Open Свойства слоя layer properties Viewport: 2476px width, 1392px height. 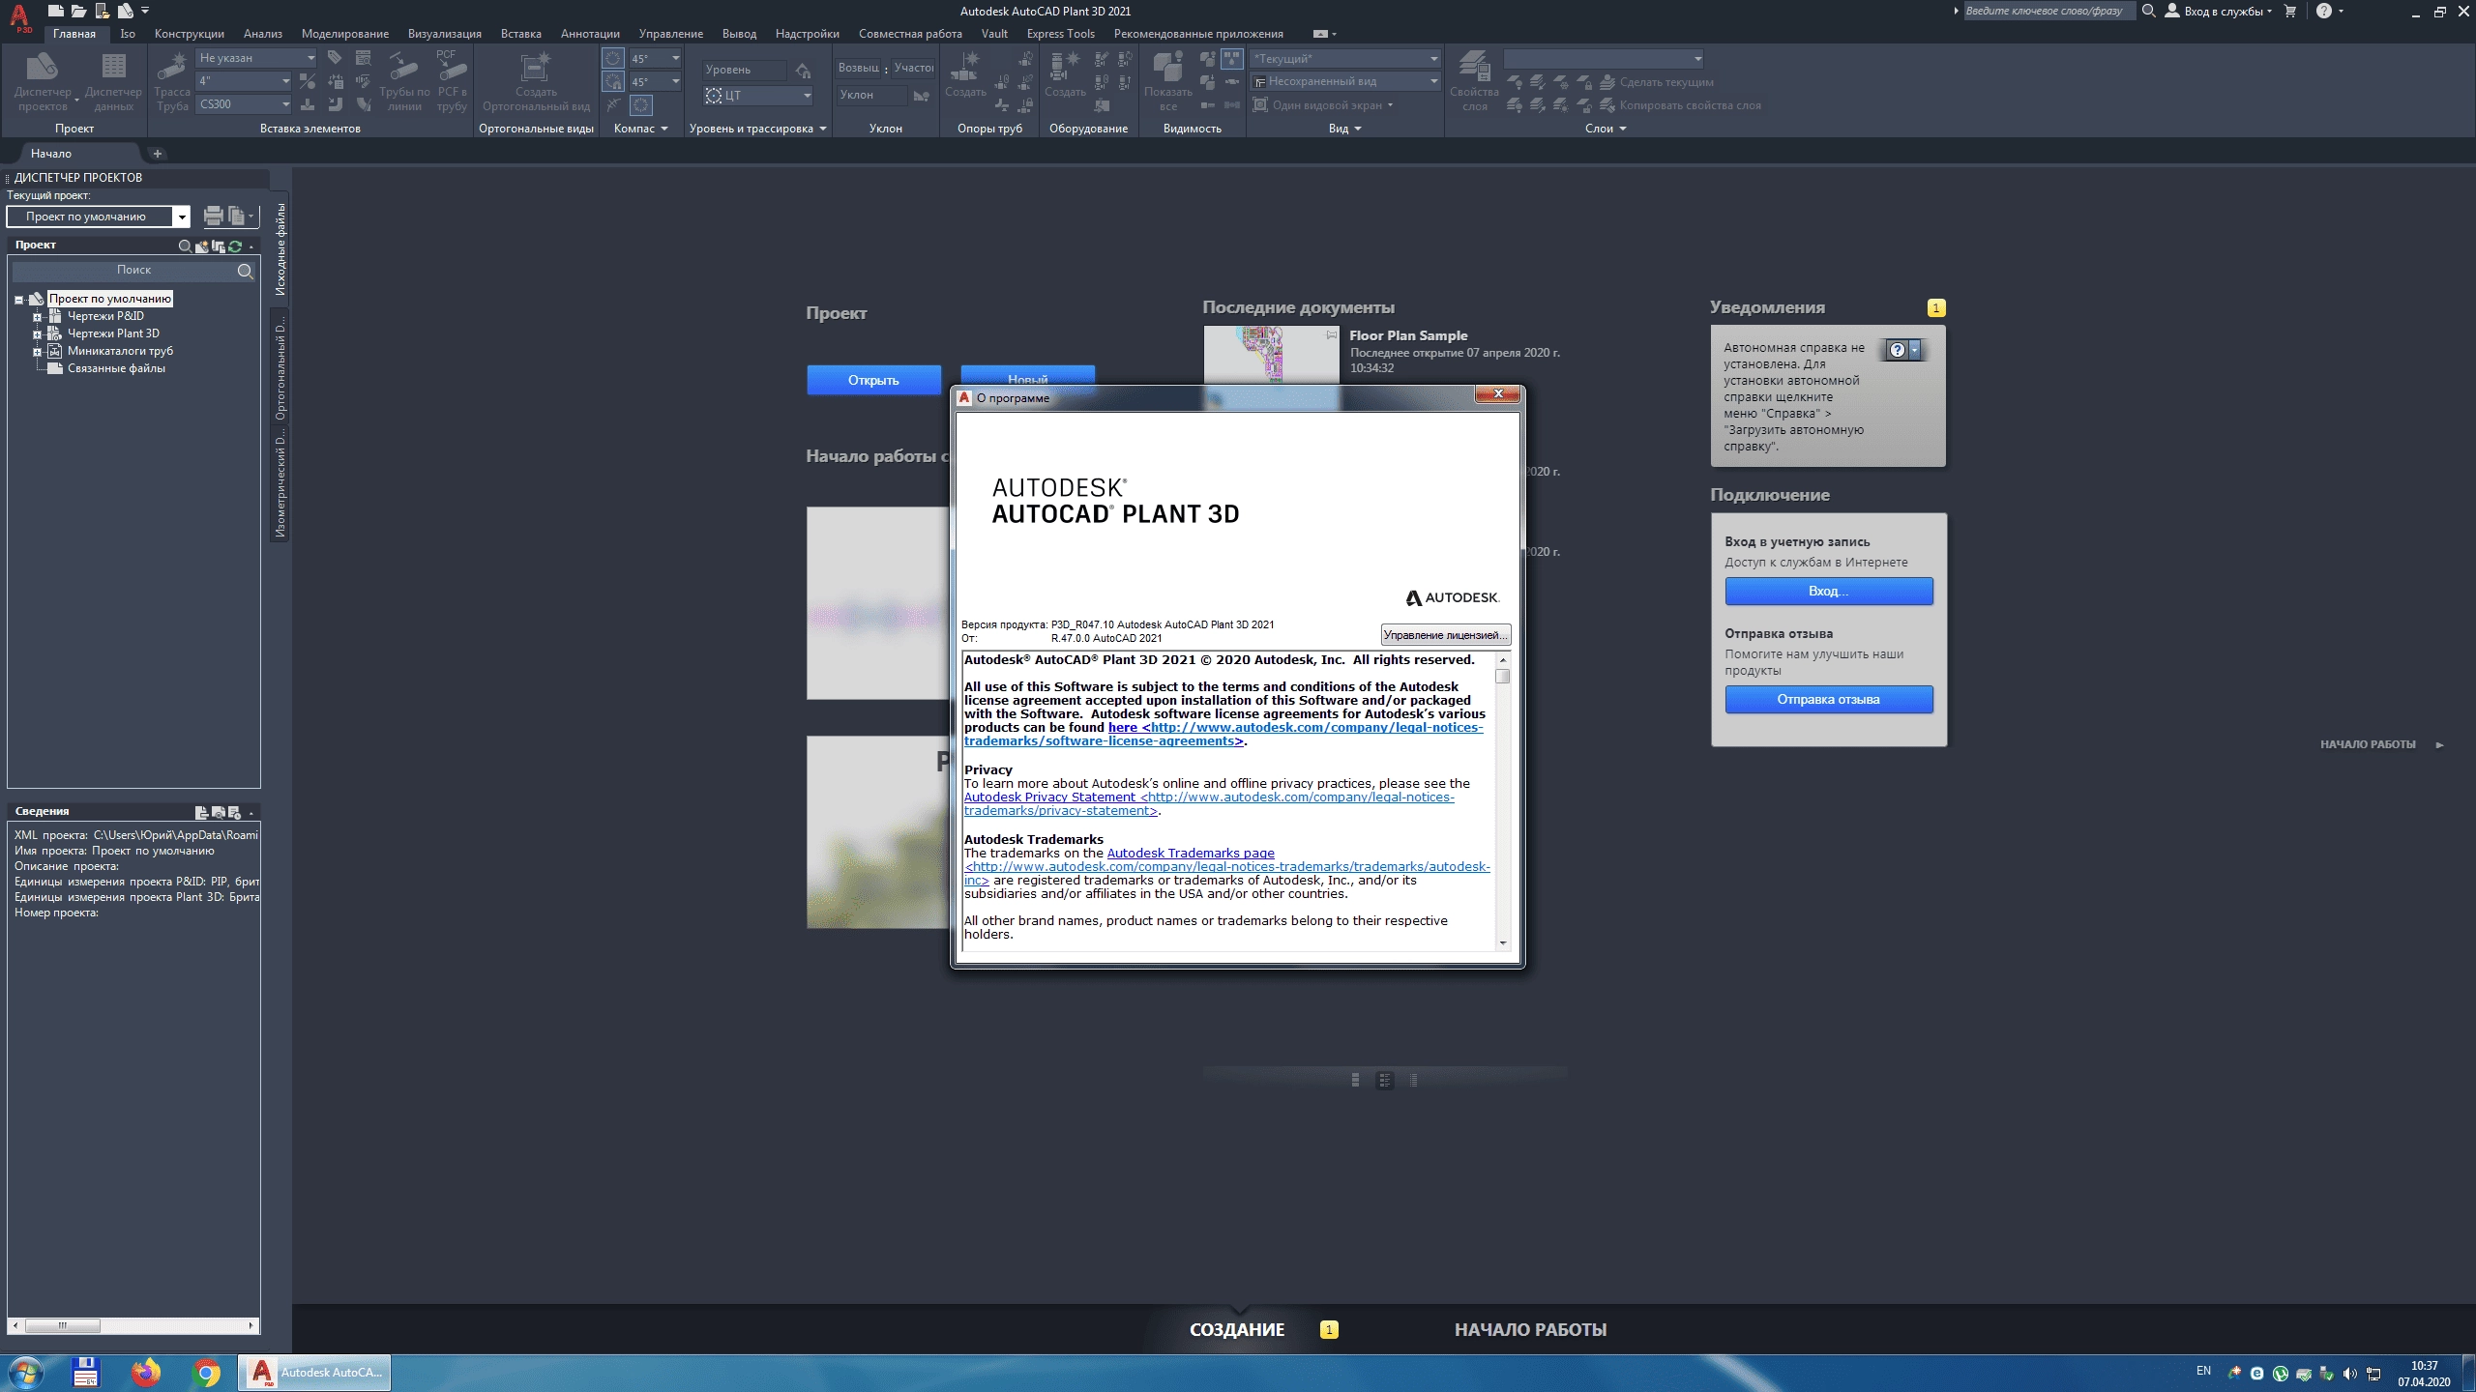tap(1474, 81)
